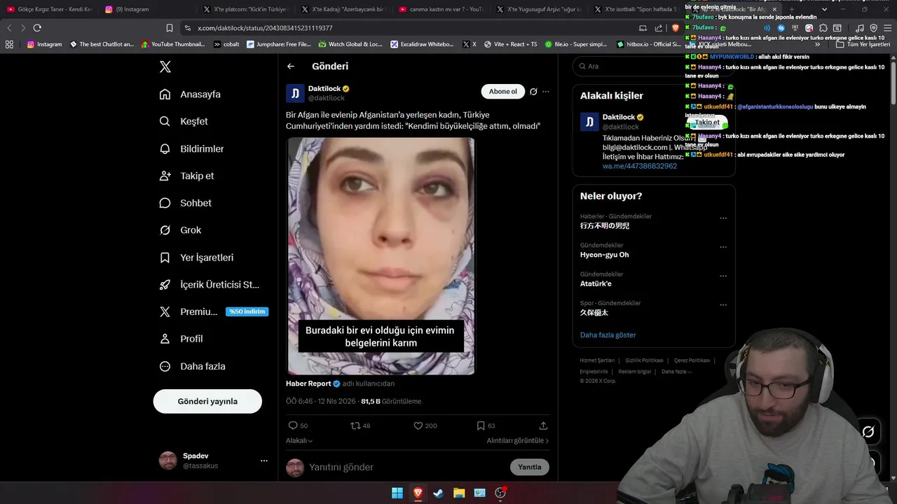Viewport: 897px width, 504px height.
Task: Click Takip et button for Daktilock
Action: [707, 122]
